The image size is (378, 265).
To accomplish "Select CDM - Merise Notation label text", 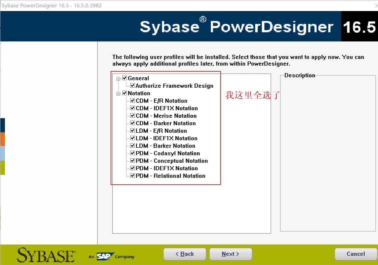I will coord(166,116).
